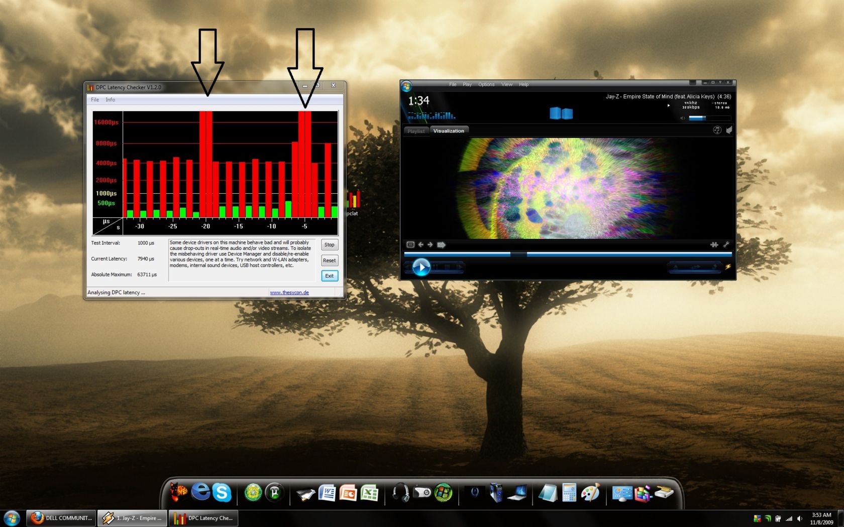The width and height of the screenshot is (844, 527).
Task: Open the File menu in DPC Latency Checker
Action: [95, 100]
